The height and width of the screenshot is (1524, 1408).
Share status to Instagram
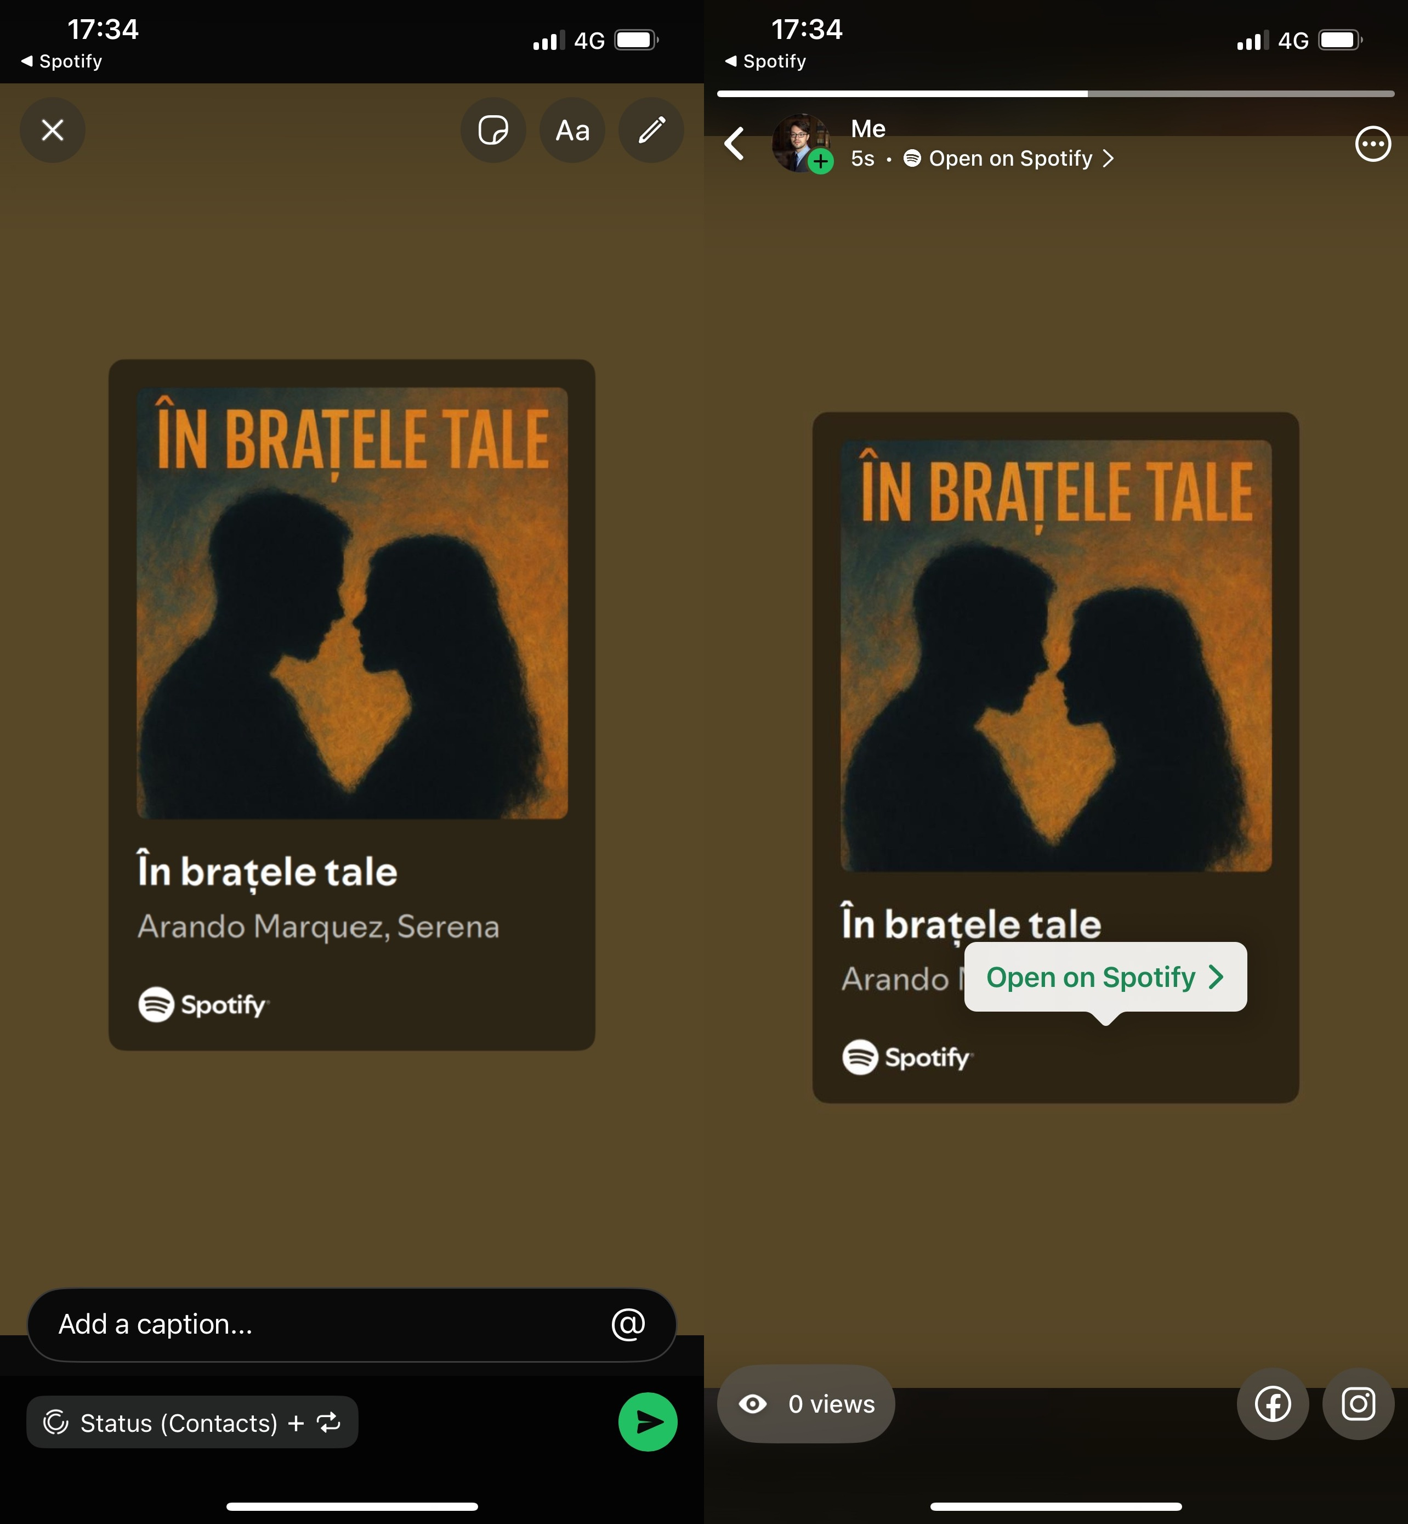(x=1358, y=1403)
